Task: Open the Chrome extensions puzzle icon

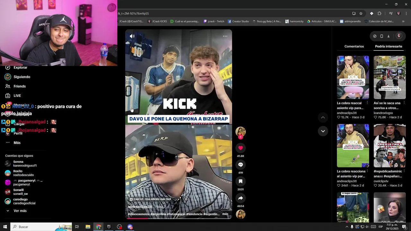Action: tap(379, 13)
